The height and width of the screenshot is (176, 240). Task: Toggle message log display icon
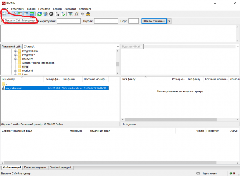(15, 14)
